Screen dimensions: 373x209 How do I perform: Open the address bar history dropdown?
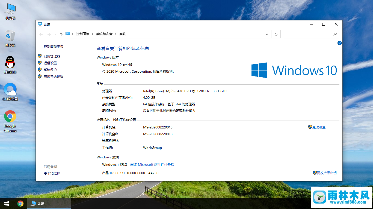pyautogui.click(x=267, y=34)
